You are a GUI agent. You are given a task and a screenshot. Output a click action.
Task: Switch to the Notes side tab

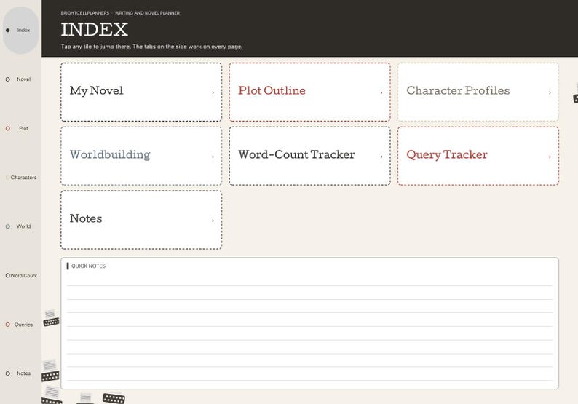[21, 373]
